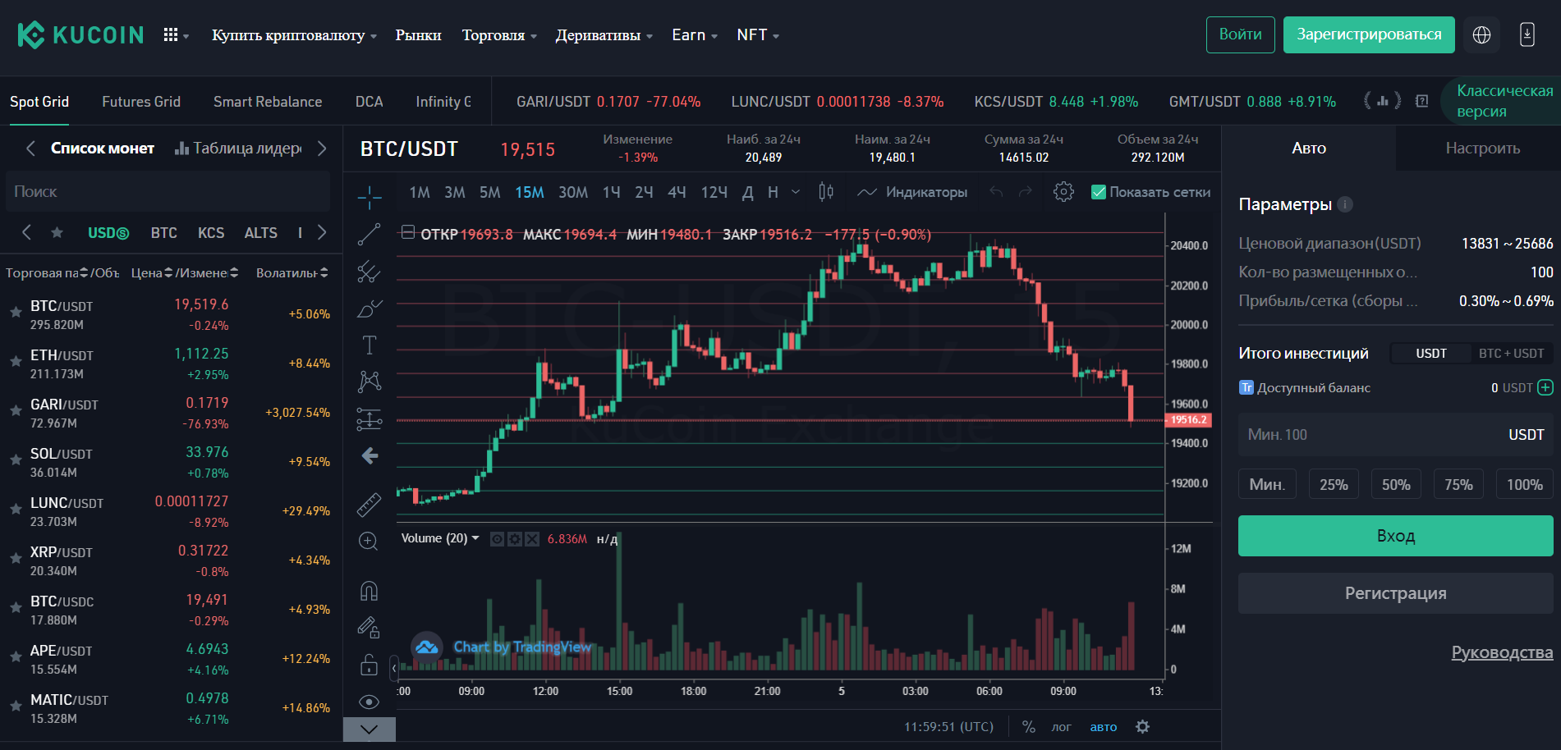Click the zoom-in magnifier tool
The width and height of the screenshot is (1561, 750).
[x=370, y=541]
